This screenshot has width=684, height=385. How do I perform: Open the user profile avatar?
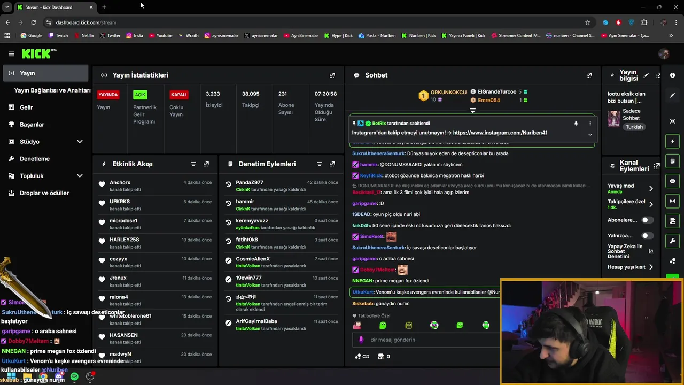coord(664,54)
